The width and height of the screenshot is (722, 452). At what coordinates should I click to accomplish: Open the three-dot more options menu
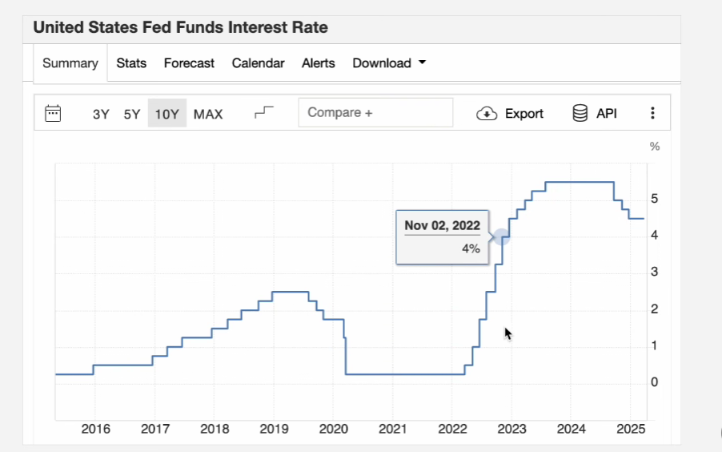[652, 113]
